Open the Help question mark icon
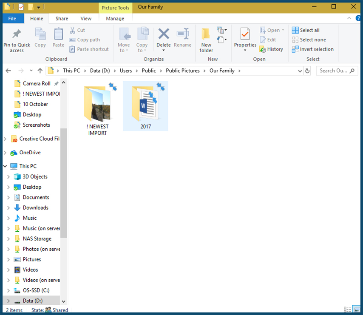This screenshot has height=315, width=363. [358, 18]
